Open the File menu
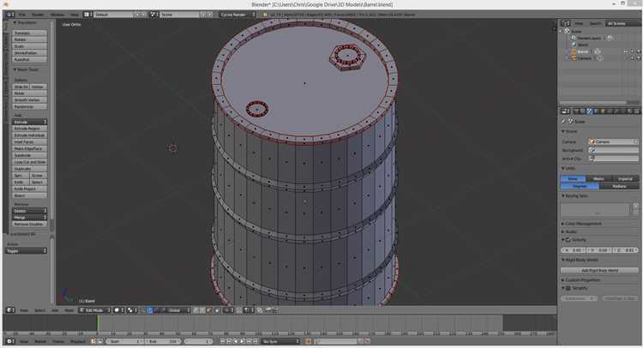The image size is (643, 348). [22, 15]
